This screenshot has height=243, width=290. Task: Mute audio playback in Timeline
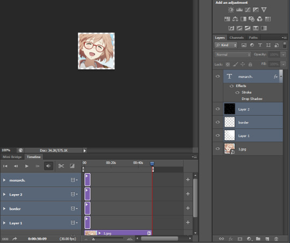coord(48,166)
